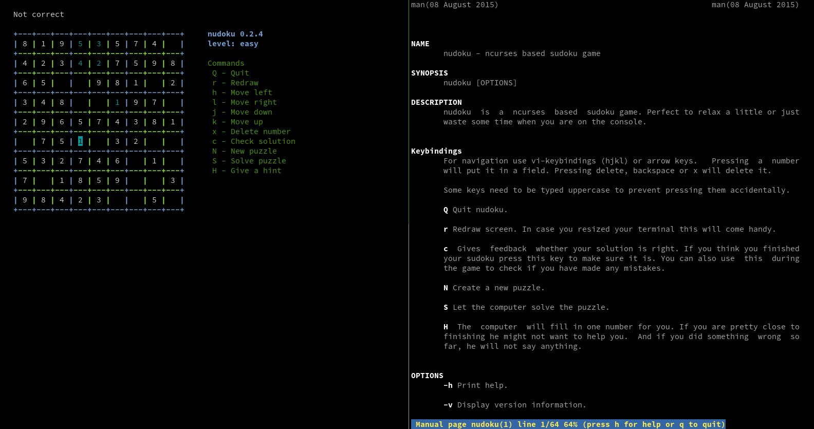This screenshot has height=429, width=814.
Task: Click the Keybindings heading in the man page
Action: click(436, 151)
